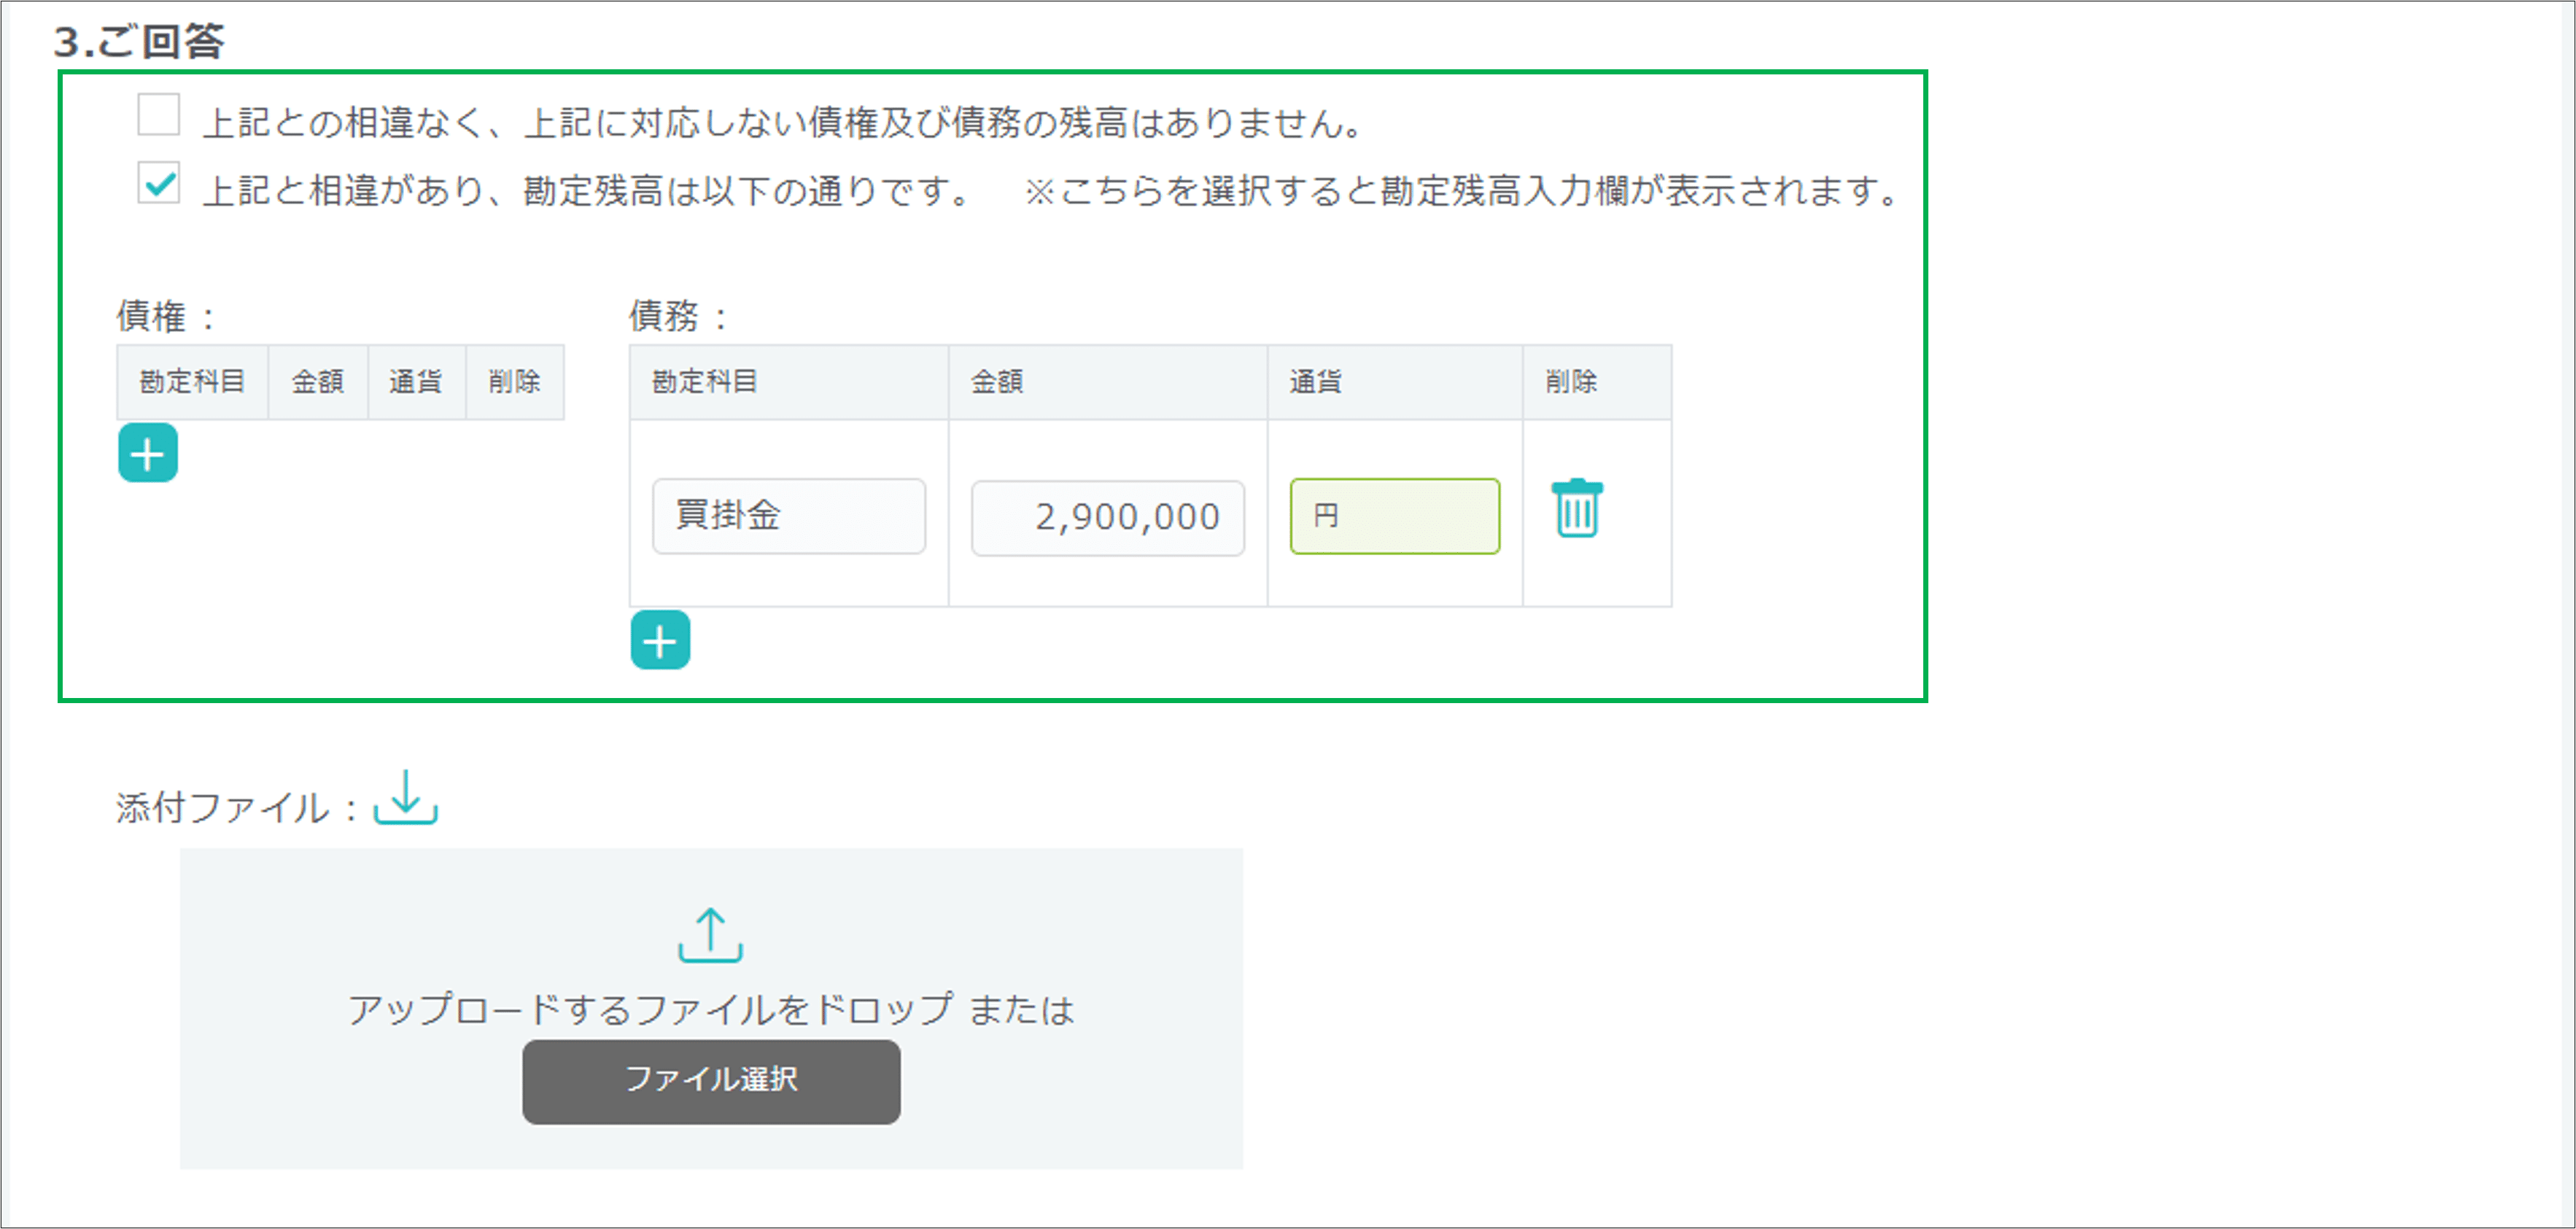Click the 削除 column header of the 債権 table
Viewport: 2576px width, 1229px height.
pyautogui.click(x=516, y=381)
